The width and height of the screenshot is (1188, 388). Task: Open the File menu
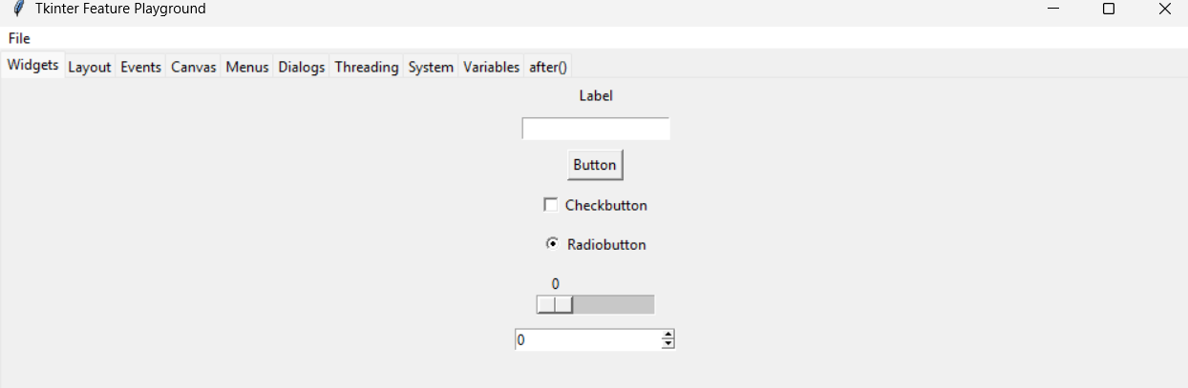(x=19, y=38)
